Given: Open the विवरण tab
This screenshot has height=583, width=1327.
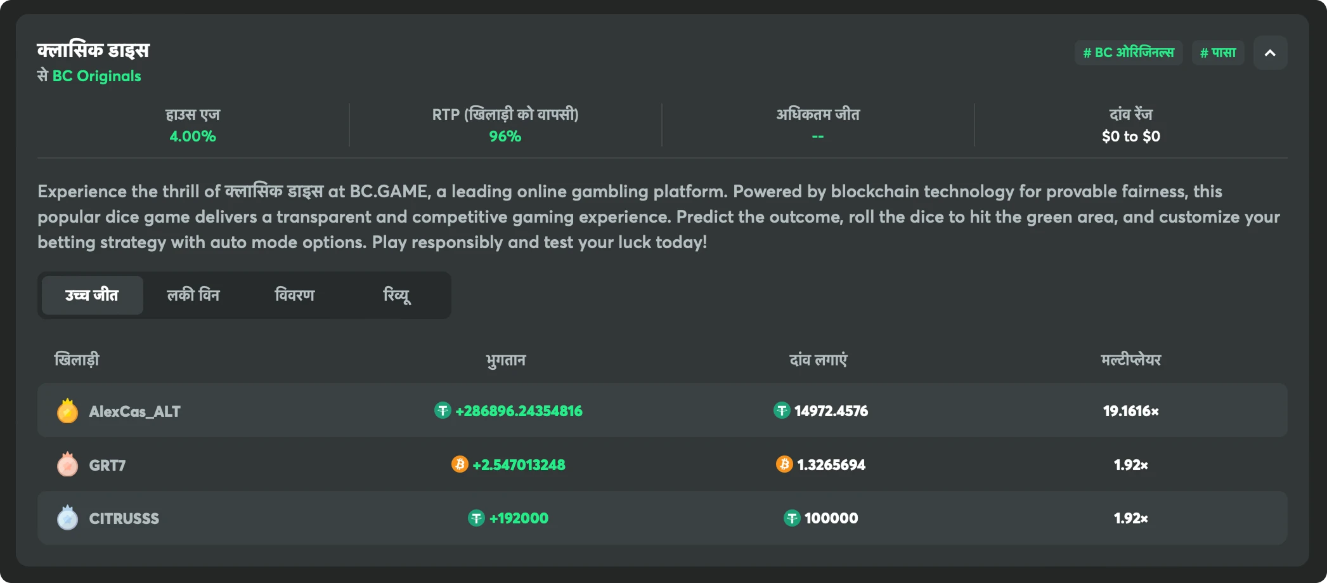Looking at the screenshot, I should pyautogui.click(x=295, y=295).
